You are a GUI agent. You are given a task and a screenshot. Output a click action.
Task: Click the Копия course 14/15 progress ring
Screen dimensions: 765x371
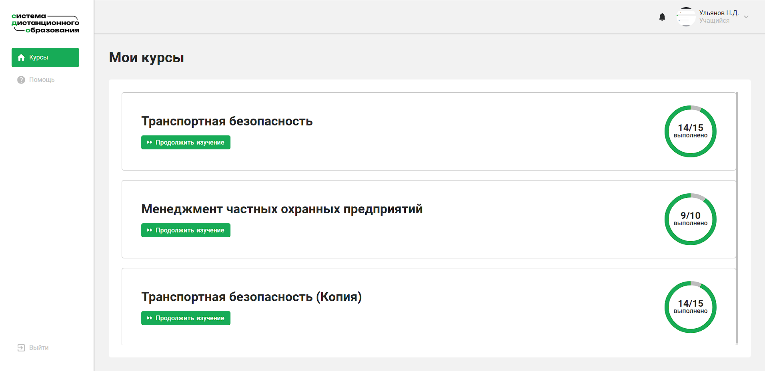click(690, 307)
